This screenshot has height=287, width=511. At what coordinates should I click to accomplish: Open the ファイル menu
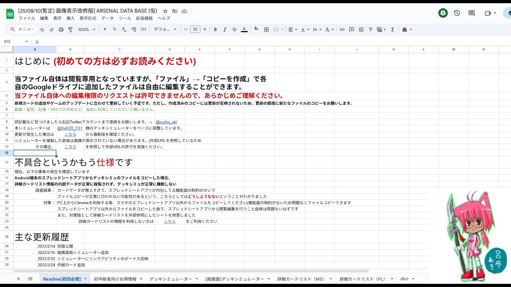[x=26, y=18]
